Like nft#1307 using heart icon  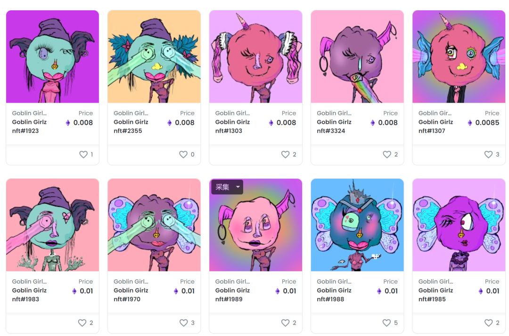click(x=489, y=154)
